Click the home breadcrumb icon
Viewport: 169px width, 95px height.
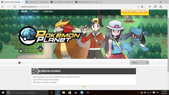point(19,63)
